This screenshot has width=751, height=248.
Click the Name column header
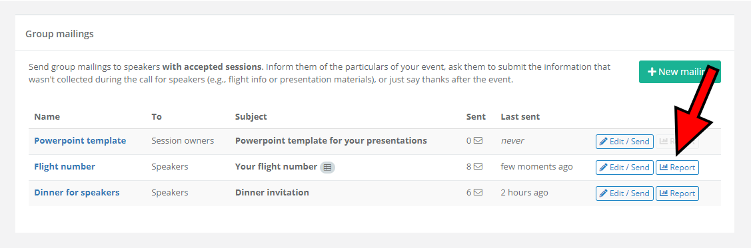pos(47,116)
